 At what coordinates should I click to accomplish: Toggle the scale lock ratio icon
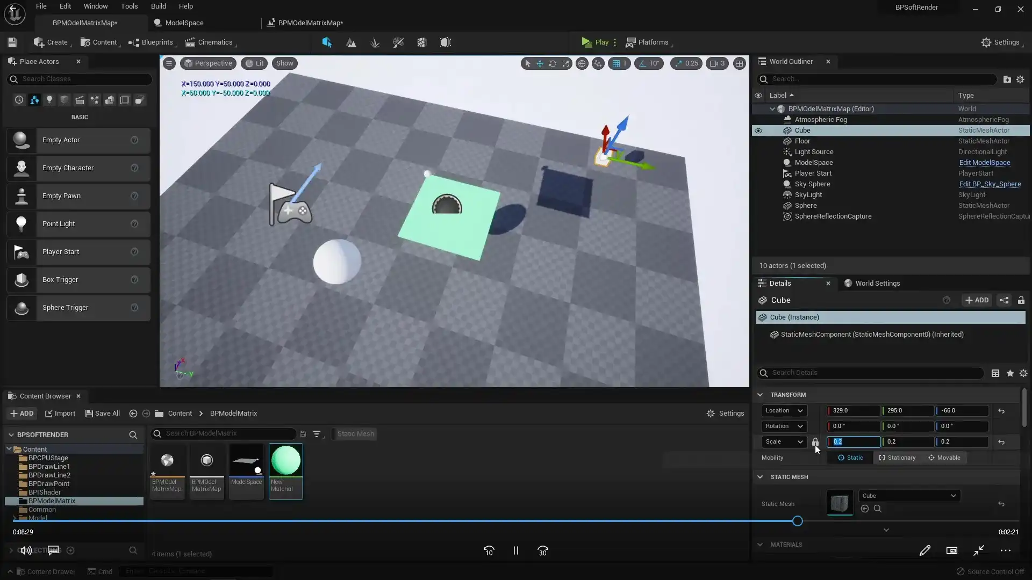click(815, 441)
